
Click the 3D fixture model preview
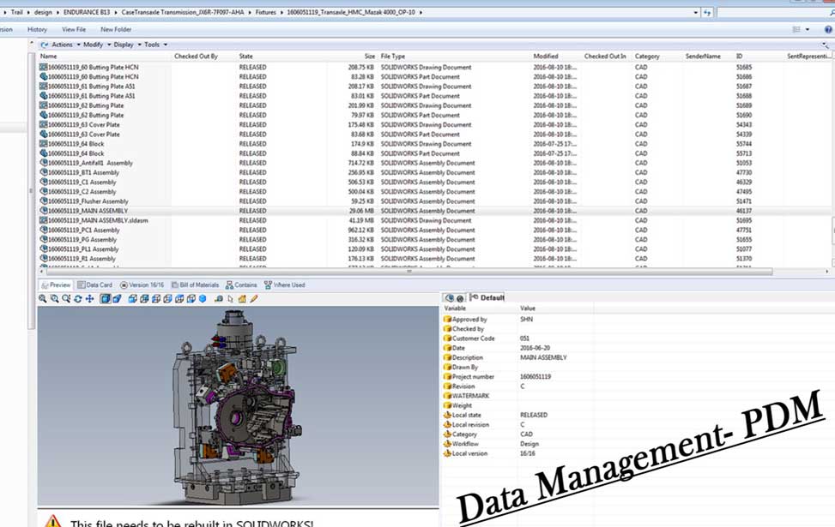click(238, 407)
